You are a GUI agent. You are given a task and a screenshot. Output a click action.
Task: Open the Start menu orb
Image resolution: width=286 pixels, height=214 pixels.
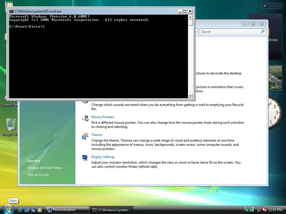click(8, 210)
